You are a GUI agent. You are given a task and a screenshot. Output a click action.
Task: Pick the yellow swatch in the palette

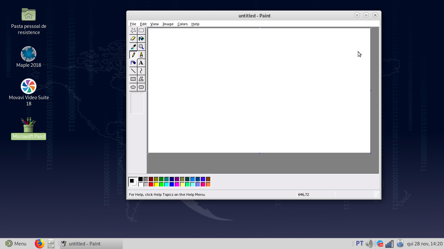click(x=156, y=184)
